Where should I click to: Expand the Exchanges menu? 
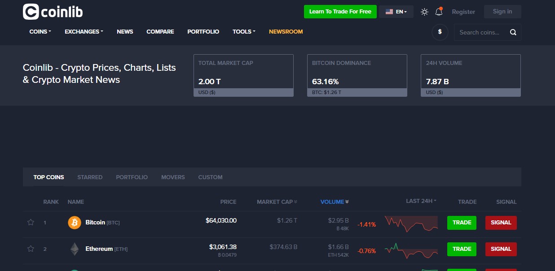pos(84,32)
